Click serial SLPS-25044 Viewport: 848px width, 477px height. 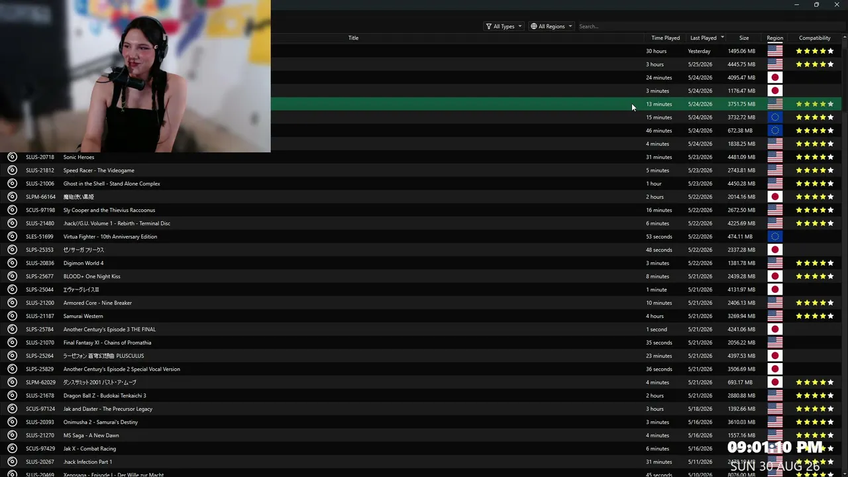pyautogui.click(x=40, y=290)
